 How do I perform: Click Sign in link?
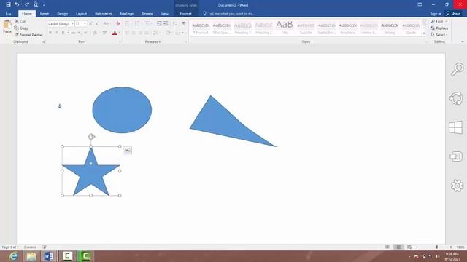coord(436,14)
